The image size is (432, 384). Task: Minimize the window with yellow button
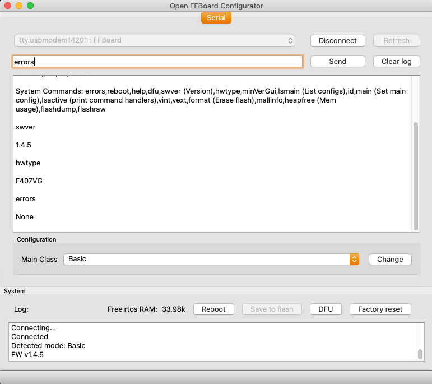click(19, 6)
